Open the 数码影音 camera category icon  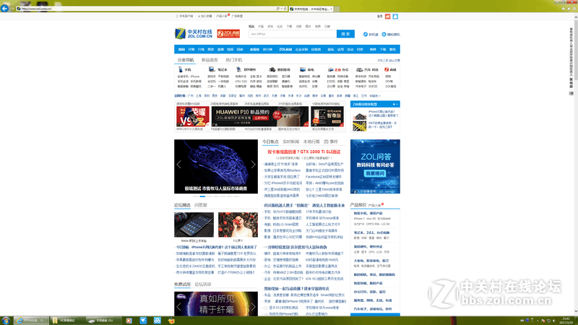(x=272, y=69)
